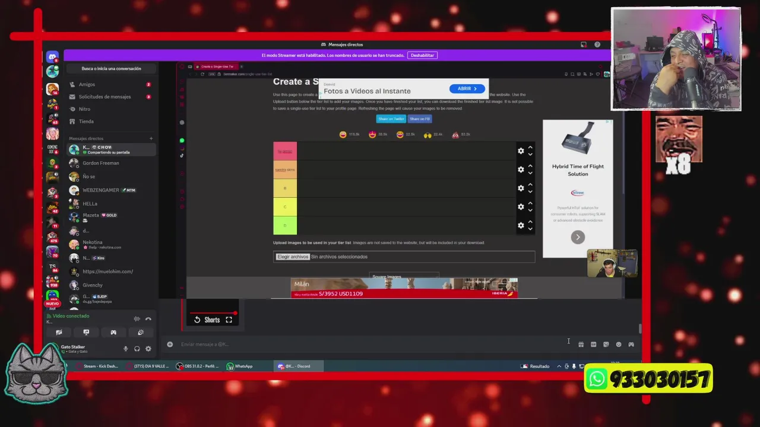Toggle screen share button in voice panel
The image size is (760, 427).
tap(86, 332)
